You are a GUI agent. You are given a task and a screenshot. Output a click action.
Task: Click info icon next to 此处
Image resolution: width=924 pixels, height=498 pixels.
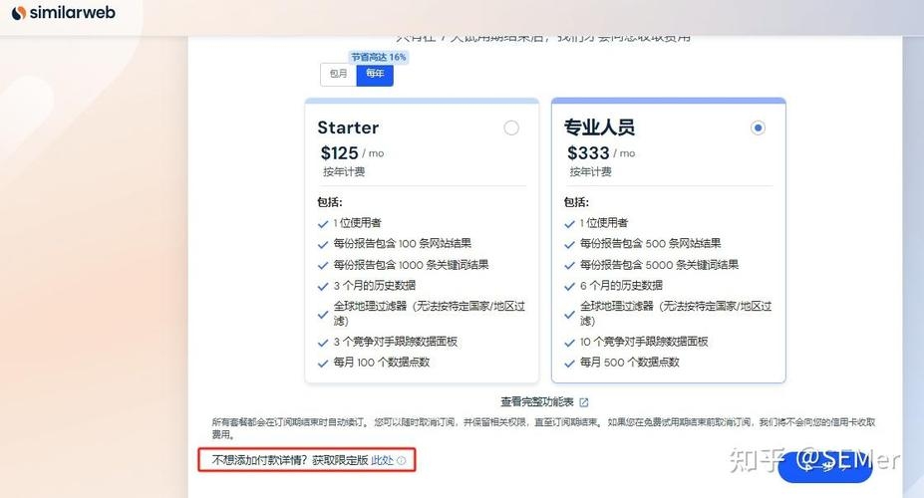[402, 461]
